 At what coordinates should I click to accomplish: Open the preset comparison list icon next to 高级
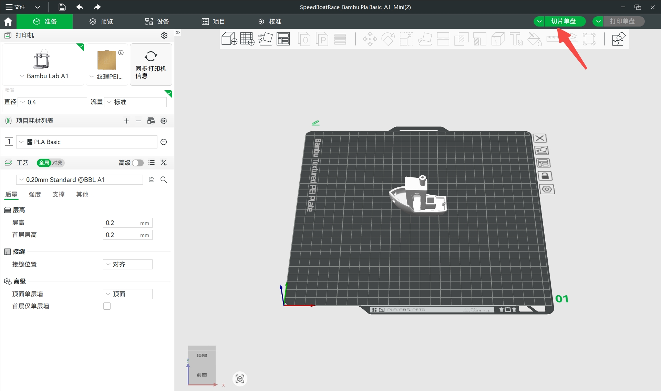coord(152,163)
